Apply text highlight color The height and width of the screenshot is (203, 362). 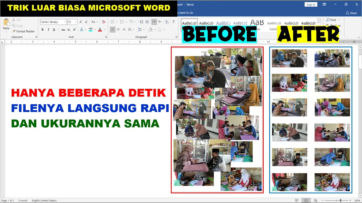click(90, 30)
